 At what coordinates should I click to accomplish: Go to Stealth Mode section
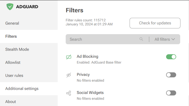click(17, 49)
